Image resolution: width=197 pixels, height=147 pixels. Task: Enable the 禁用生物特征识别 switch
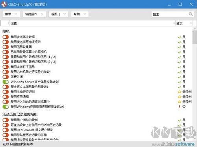point(6,92)
